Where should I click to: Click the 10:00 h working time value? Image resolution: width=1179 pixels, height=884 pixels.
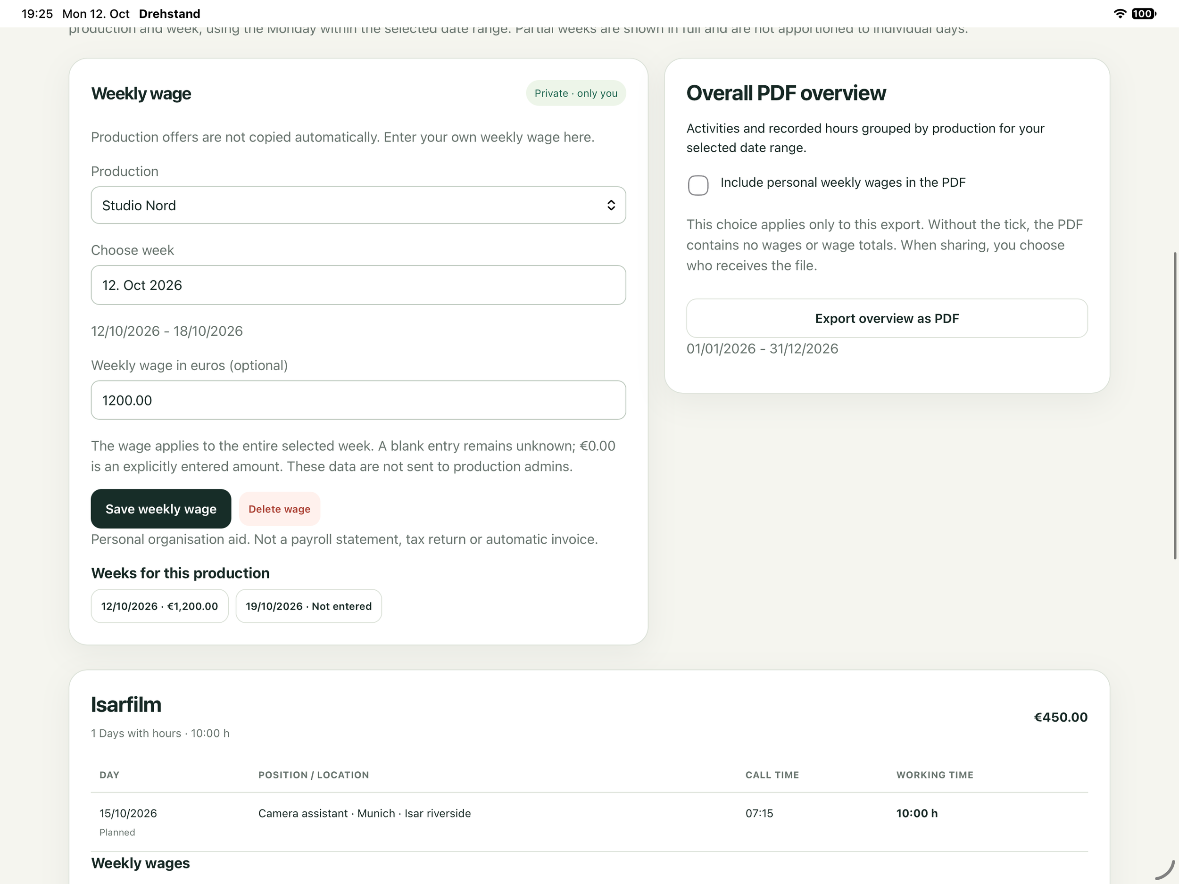pyautogui.click(x=917, y=813)
